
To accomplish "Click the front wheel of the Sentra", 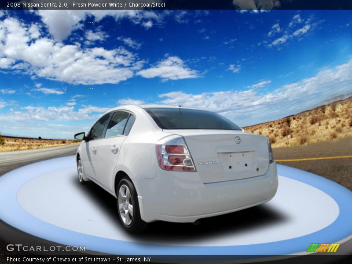I will click(x=81, y=170).
